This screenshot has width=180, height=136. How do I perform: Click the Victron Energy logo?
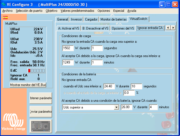(x=13, y=122)
